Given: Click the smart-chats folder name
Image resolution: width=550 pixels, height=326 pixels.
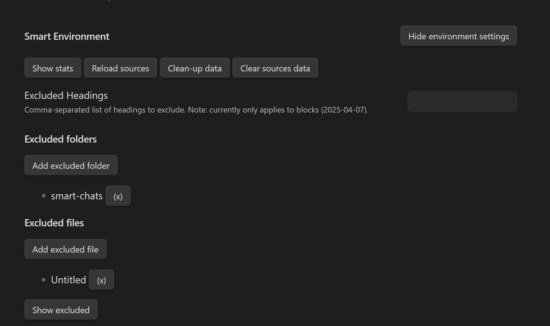Looking at the screenshot, I should pyautogui.click(x=77, y=196).
